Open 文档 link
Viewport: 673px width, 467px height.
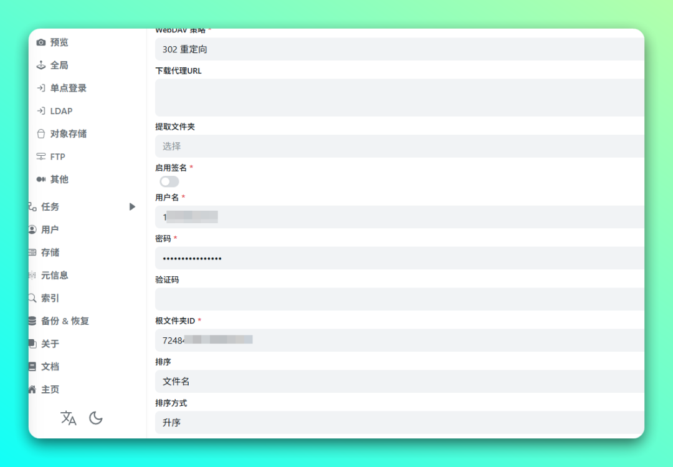[50, 366]
